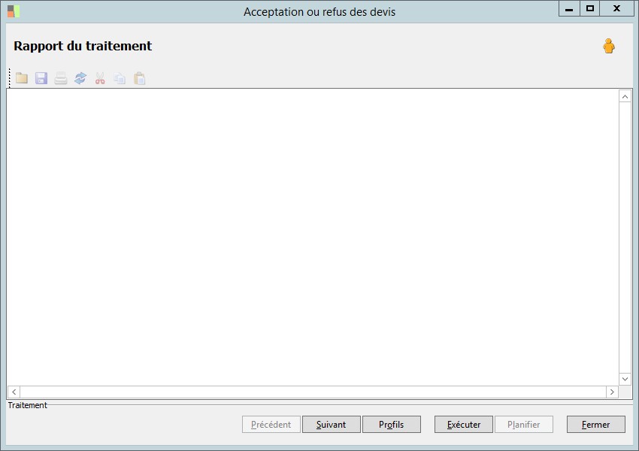Click the application icon in title bar
The width and height of the screenshot is (639, 451).
point(13,11)
